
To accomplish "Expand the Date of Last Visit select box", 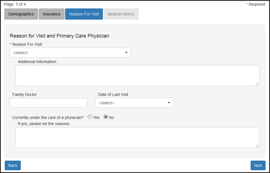I will [134, 103].
